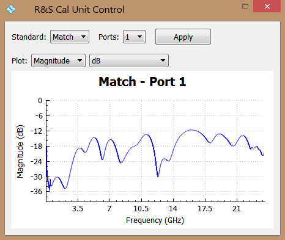Click the curve peak near 16 GHz
Image resolution: width=285 pixels, height=240 pixels.
(x=191, y=130)
